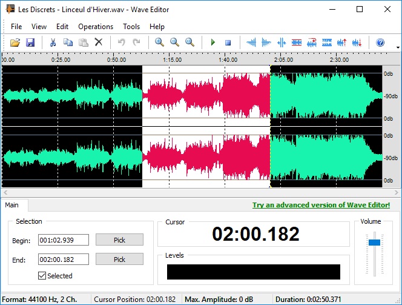Zoom in on the waveform
The image size is (402, 305).
(x=159, y=42)
